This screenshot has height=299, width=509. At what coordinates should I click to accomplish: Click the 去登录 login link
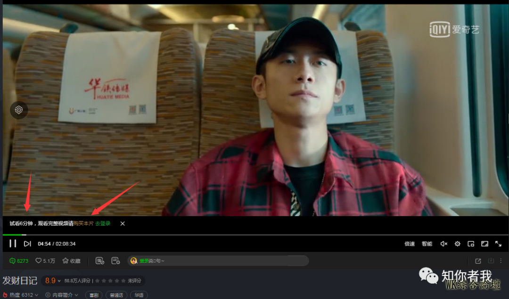103,224
